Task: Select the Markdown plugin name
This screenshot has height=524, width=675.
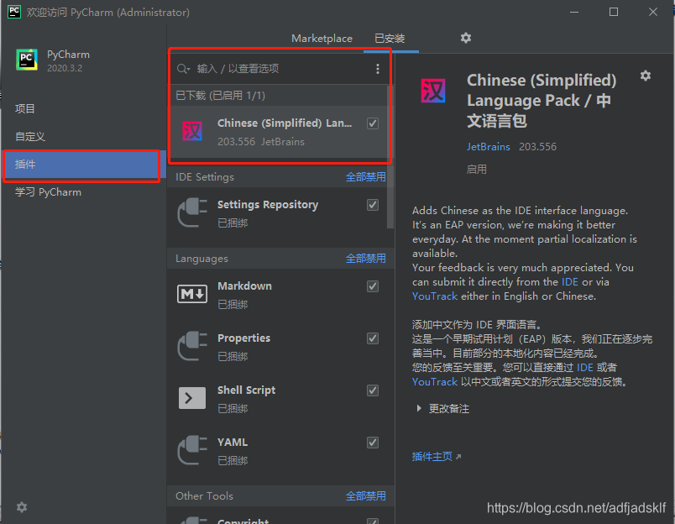Action: 244,286
